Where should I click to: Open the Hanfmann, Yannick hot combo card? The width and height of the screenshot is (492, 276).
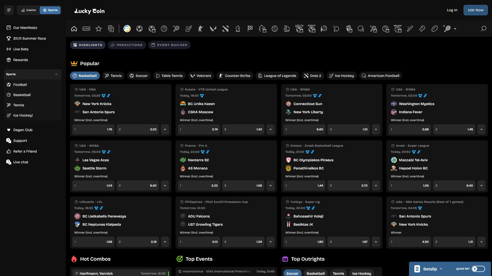pyautogui.click(x=121, y=273)
